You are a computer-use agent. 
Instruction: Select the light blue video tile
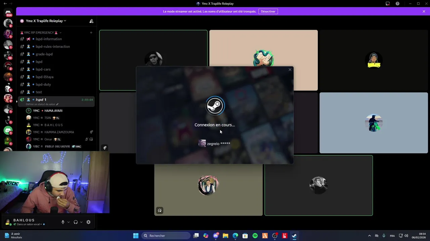click(374, 123)
